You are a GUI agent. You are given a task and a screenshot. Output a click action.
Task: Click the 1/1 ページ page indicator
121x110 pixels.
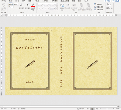tap(4, 109)
